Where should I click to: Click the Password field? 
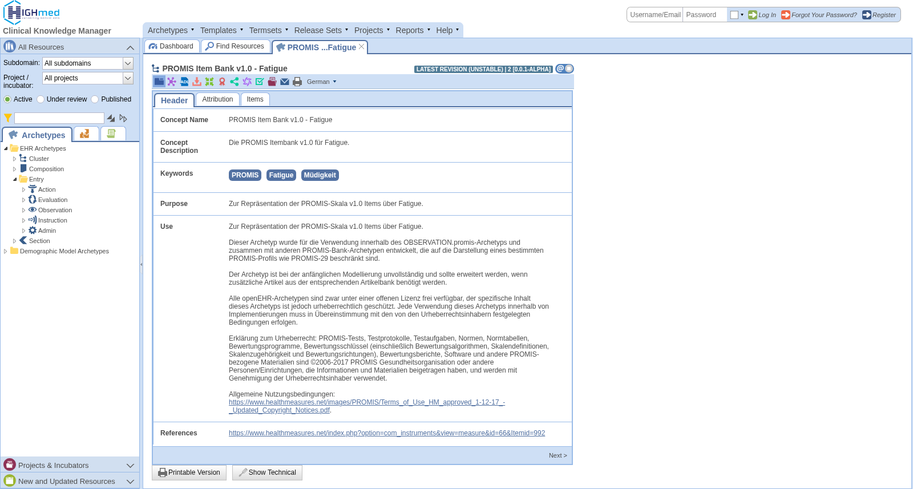pos(705,15)
